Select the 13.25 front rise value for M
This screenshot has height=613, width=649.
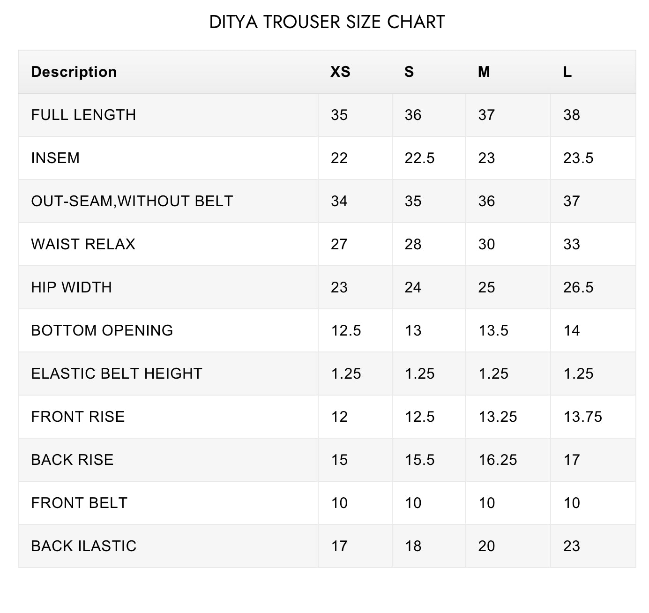coord(498,417)
